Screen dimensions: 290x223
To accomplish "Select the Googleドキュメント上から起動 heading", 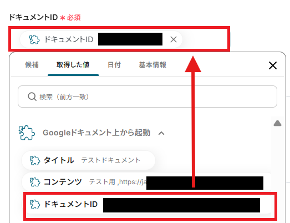I will click(96, 133).
